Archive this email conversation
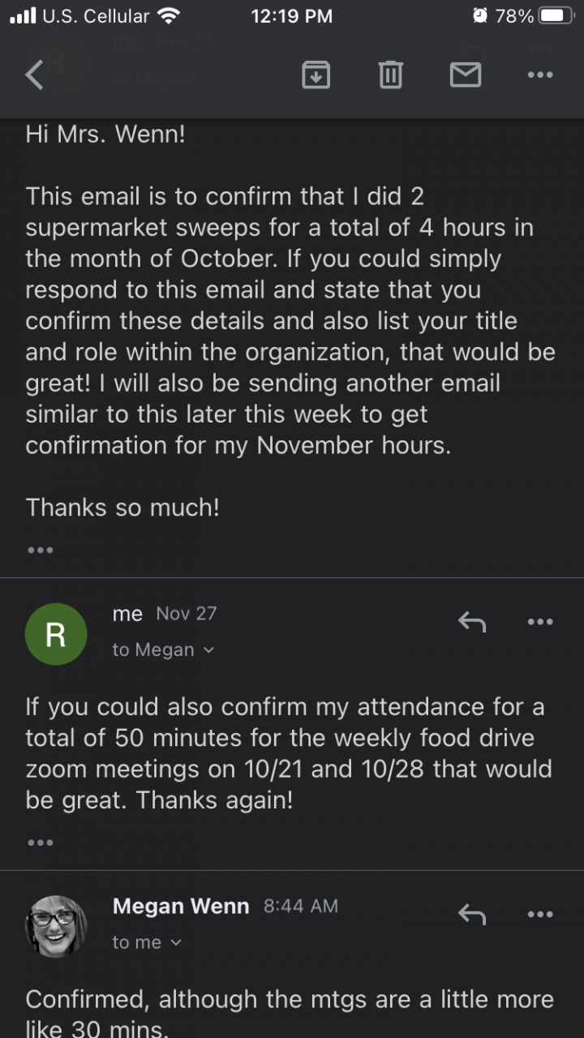 click(x=316, y=75)
